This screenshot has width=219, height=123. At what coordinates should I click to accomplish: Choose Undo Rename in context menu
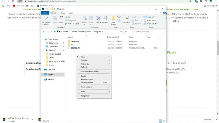[x=94, y=83]
